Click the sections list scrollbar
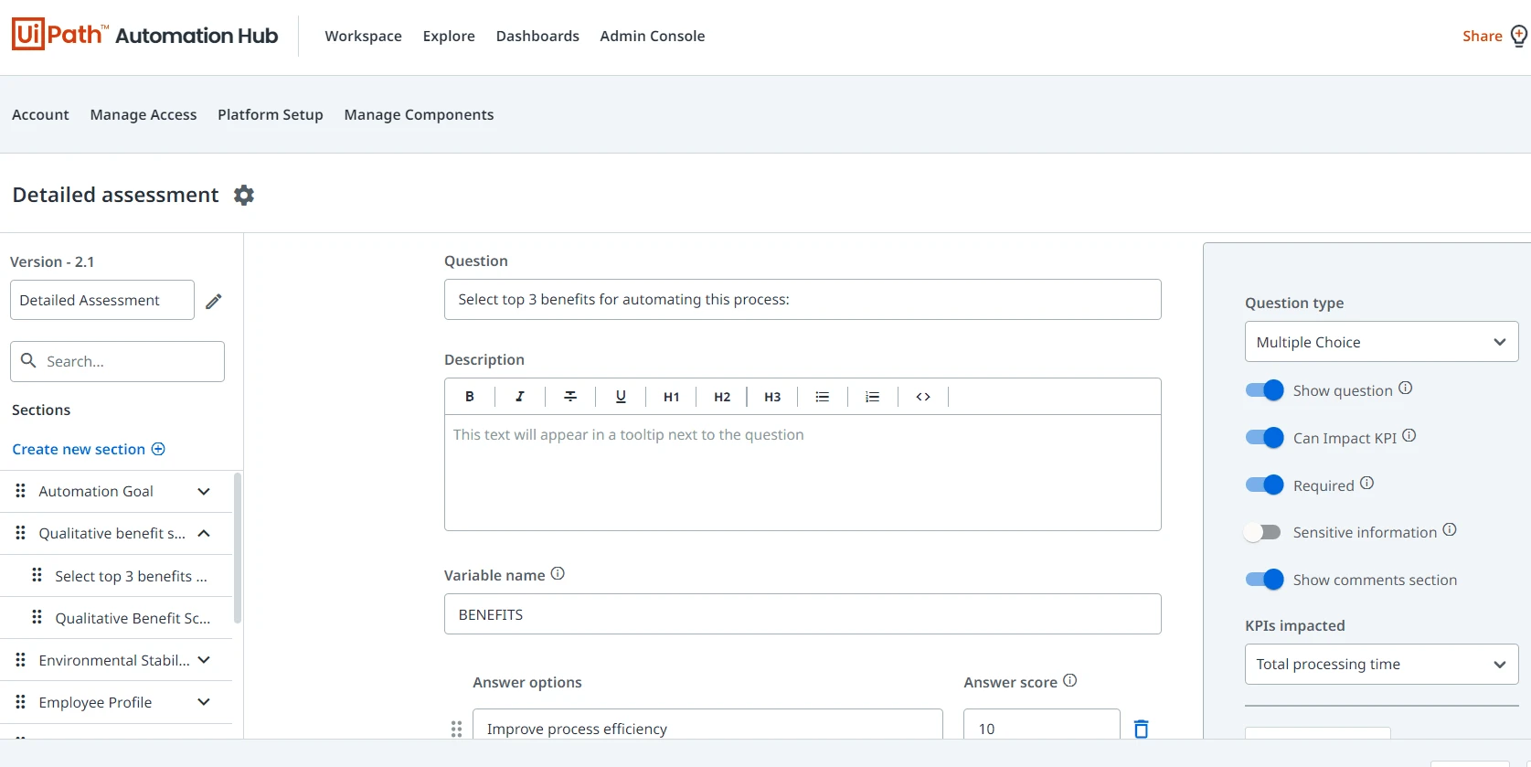Screen dimensions: 1531x767 coord(238,549)
